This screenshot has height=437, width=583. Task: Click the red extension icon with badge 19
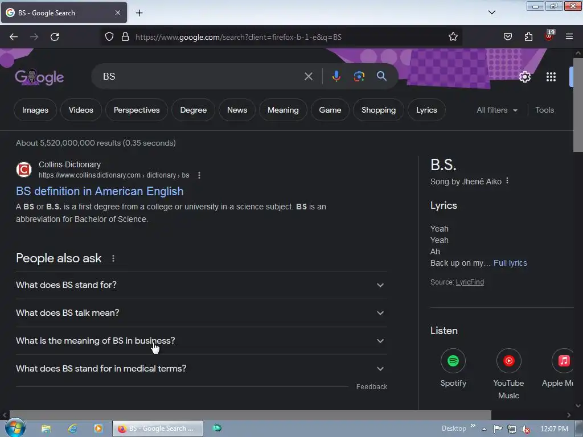tap(549, 36)
